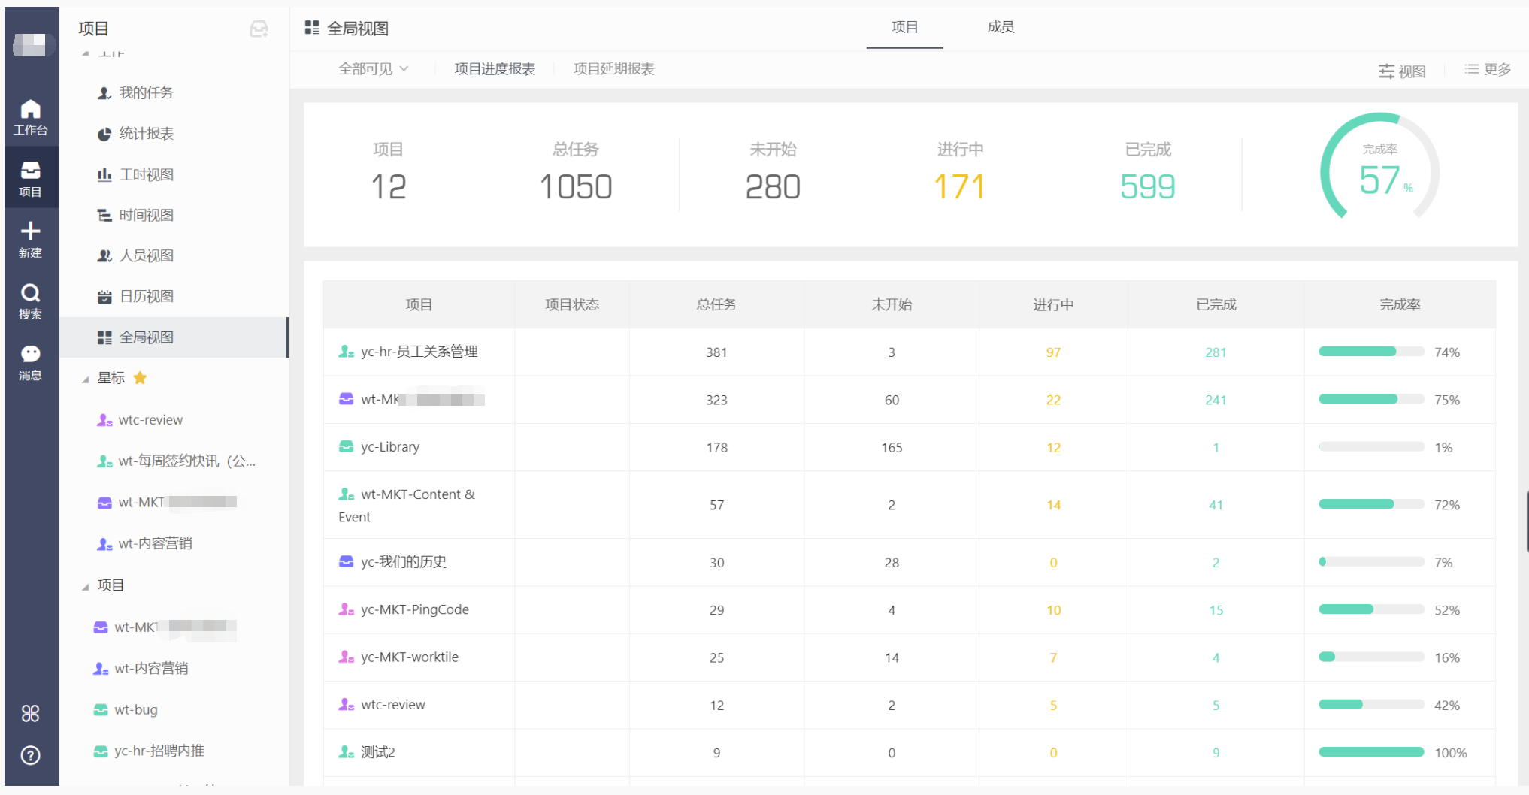Screen dimensions: 1529x795
Task: Open the apps grid icon in sidebar
Action: tap(30, 713)
